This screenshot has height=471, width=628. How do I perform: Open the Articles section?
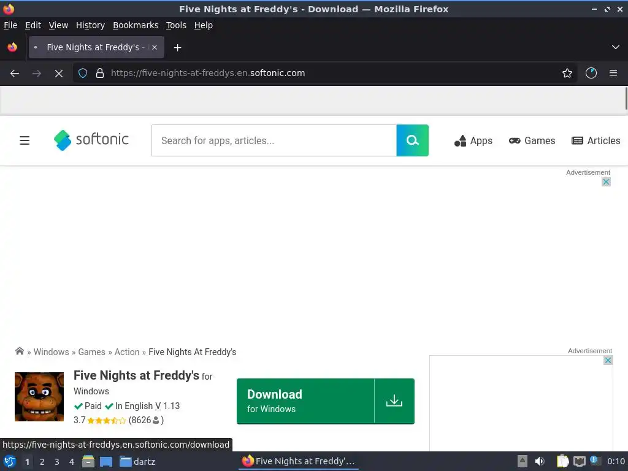pos(596,140)
